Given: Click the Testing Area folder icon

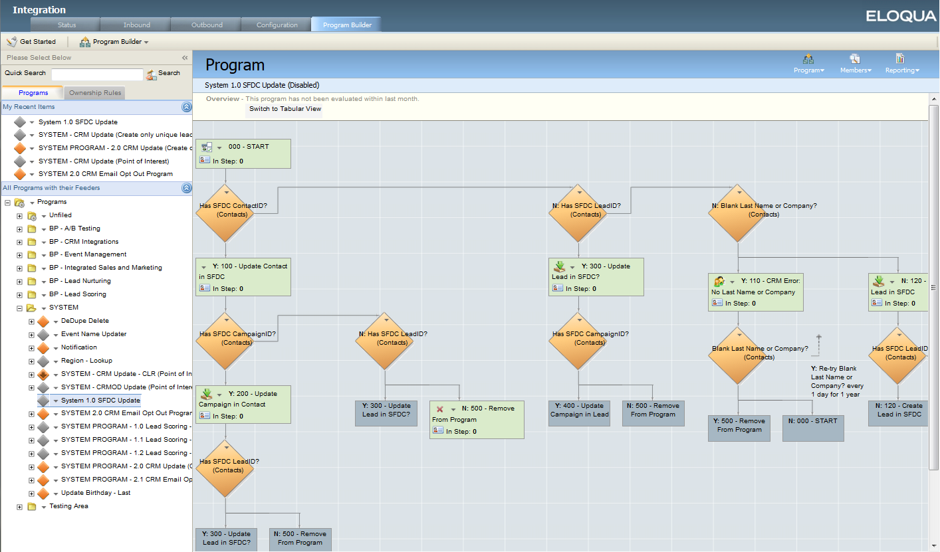Looking at the screenshot, I should 32,507.
